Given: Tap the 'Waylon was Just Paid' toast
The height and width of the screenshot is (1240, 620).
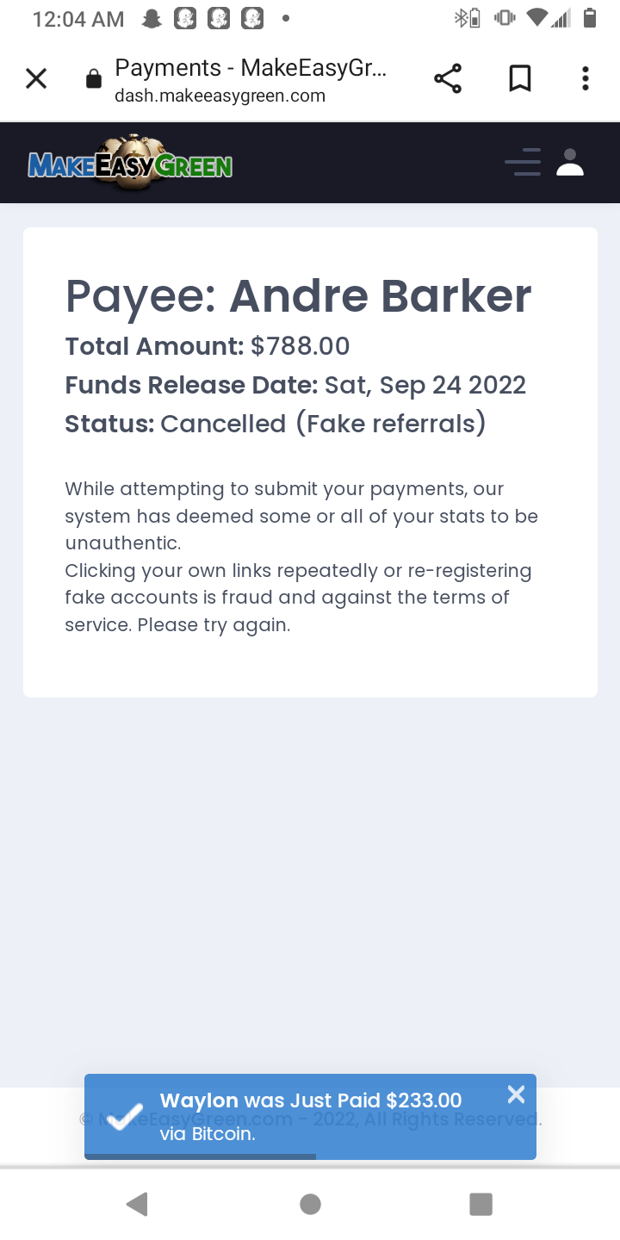Looking at the screenshot, I should (310, 1116).
